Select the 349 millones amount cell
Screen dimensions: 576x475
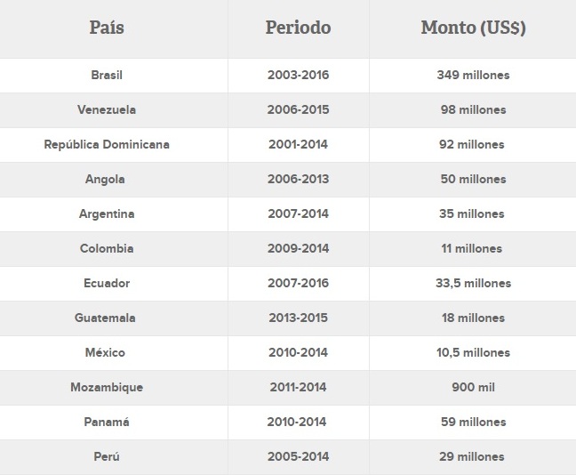click(x=473, y=75)
